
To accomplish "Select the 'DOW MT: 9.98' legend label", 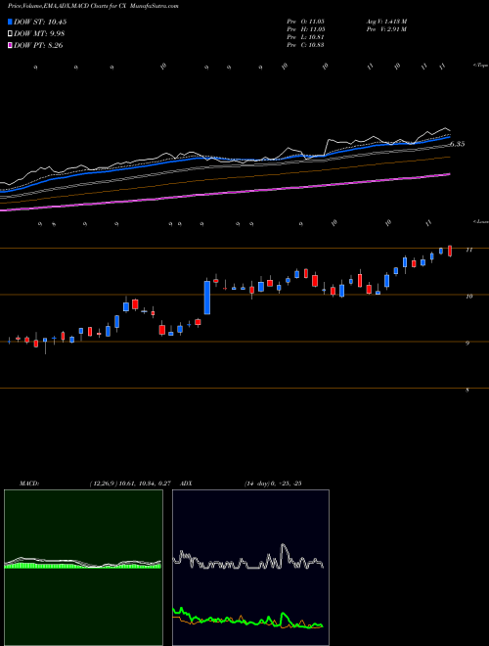I will tap(39, 34).
